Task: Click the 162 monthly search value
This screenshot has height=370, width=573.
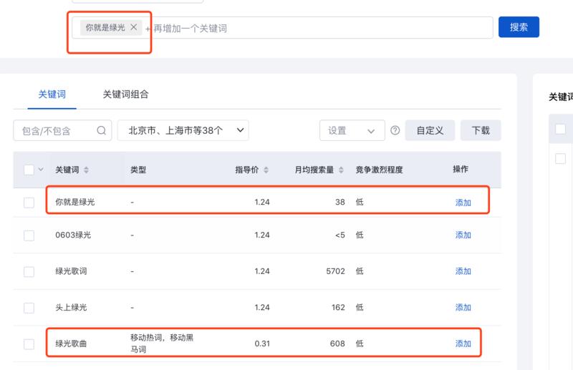Action: [x=338, y=307]
